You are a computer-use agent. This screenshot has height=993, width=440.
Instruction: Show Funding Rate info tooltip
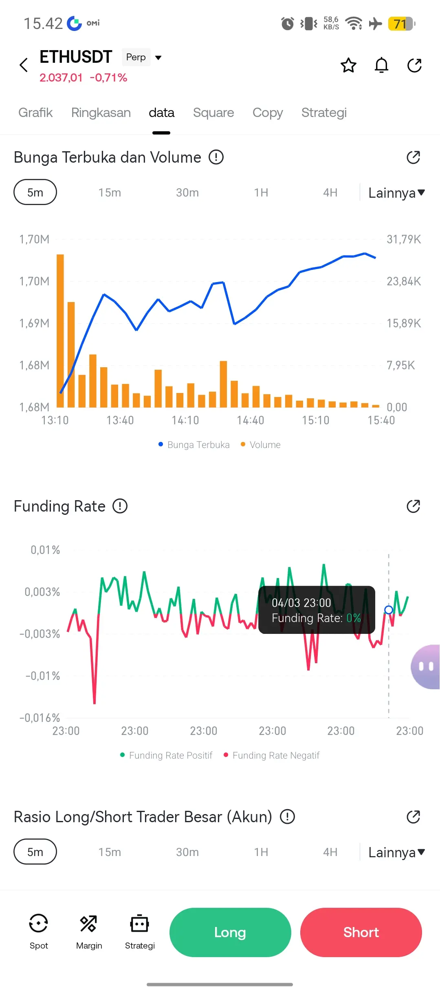[120, 506]
